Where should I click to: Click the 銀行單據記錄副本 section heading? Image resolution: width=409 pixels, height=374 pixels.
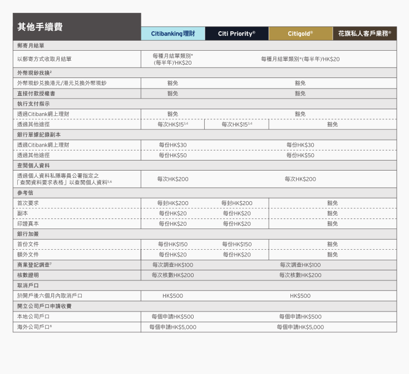39,134
